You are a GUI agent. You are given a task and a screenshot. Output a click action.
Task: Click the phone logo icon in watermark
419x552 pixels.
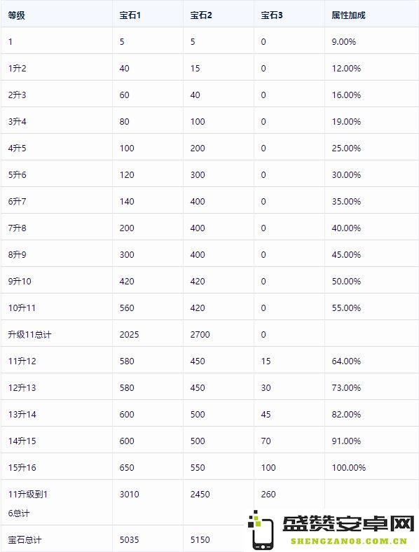pyautogui.click(x=261, y=530)
